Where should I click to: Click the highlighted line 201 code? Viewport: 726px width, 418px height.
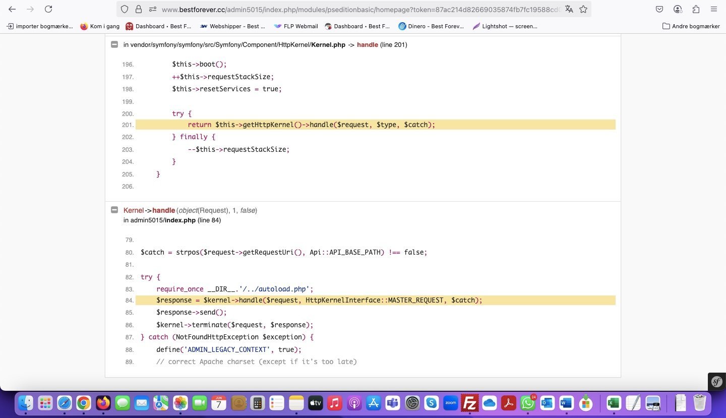tap(376, 125)
